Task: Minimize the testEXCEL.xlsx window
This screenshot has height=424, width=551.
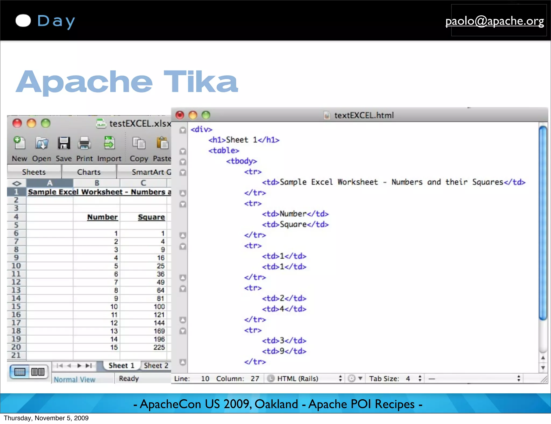Action: tap(31, 123)
